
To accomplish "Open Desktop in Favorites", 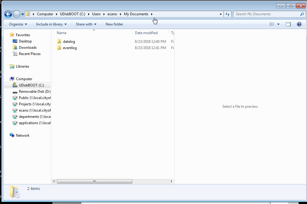I will click(25, 41).
